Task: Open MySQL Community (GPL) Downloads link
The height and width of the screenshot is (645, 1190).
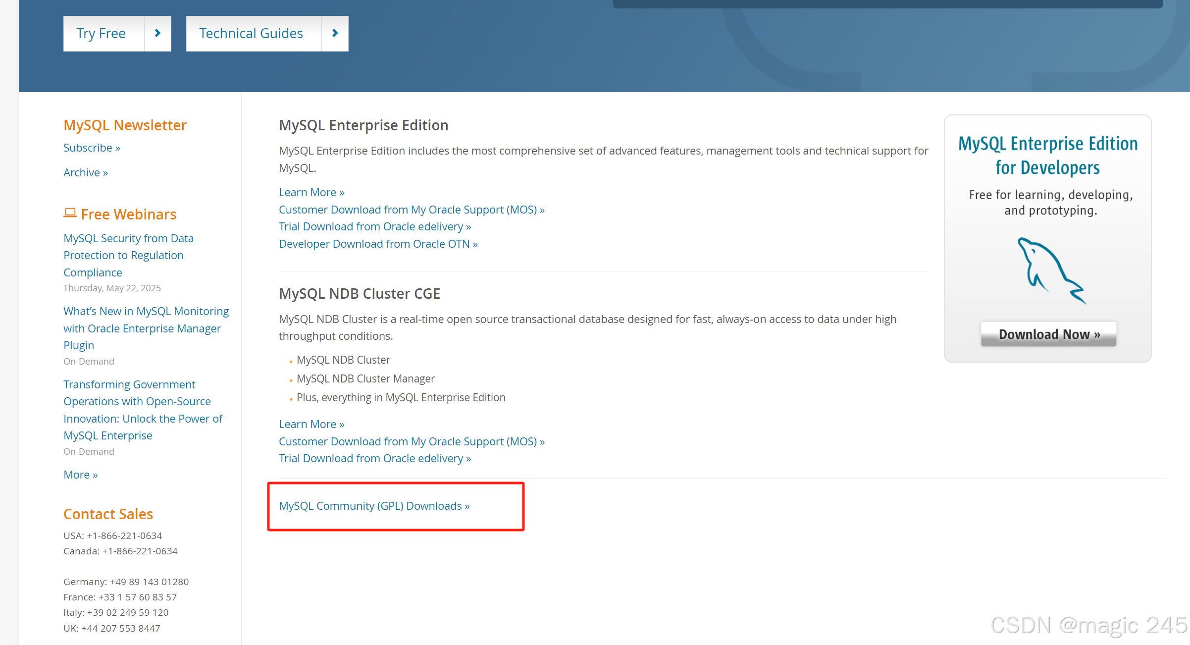Action: tap(374, 506)
